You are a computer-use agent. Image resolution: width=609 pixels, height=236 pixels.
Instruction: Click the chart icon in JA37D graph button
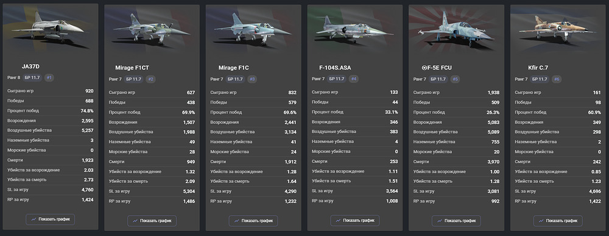(x=33, y=220)
